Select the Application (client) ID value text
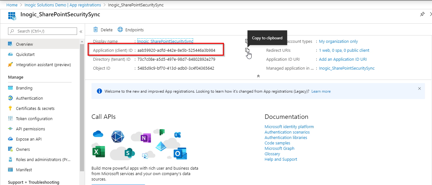This screenshot has width=432, height=185. (x=176, y=50)
